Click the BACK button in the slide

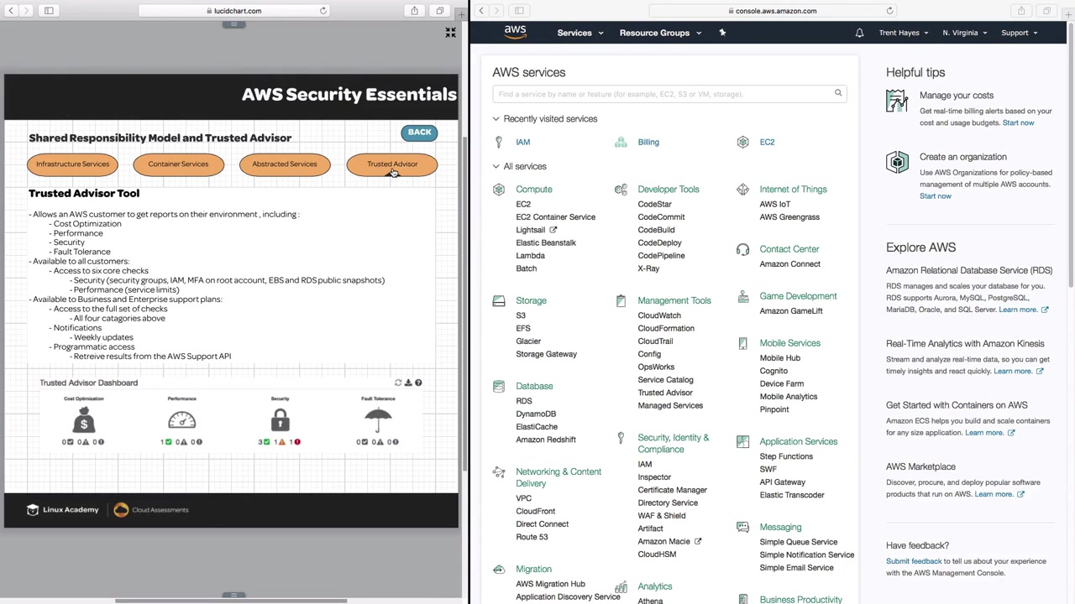(x=419, y=133)
